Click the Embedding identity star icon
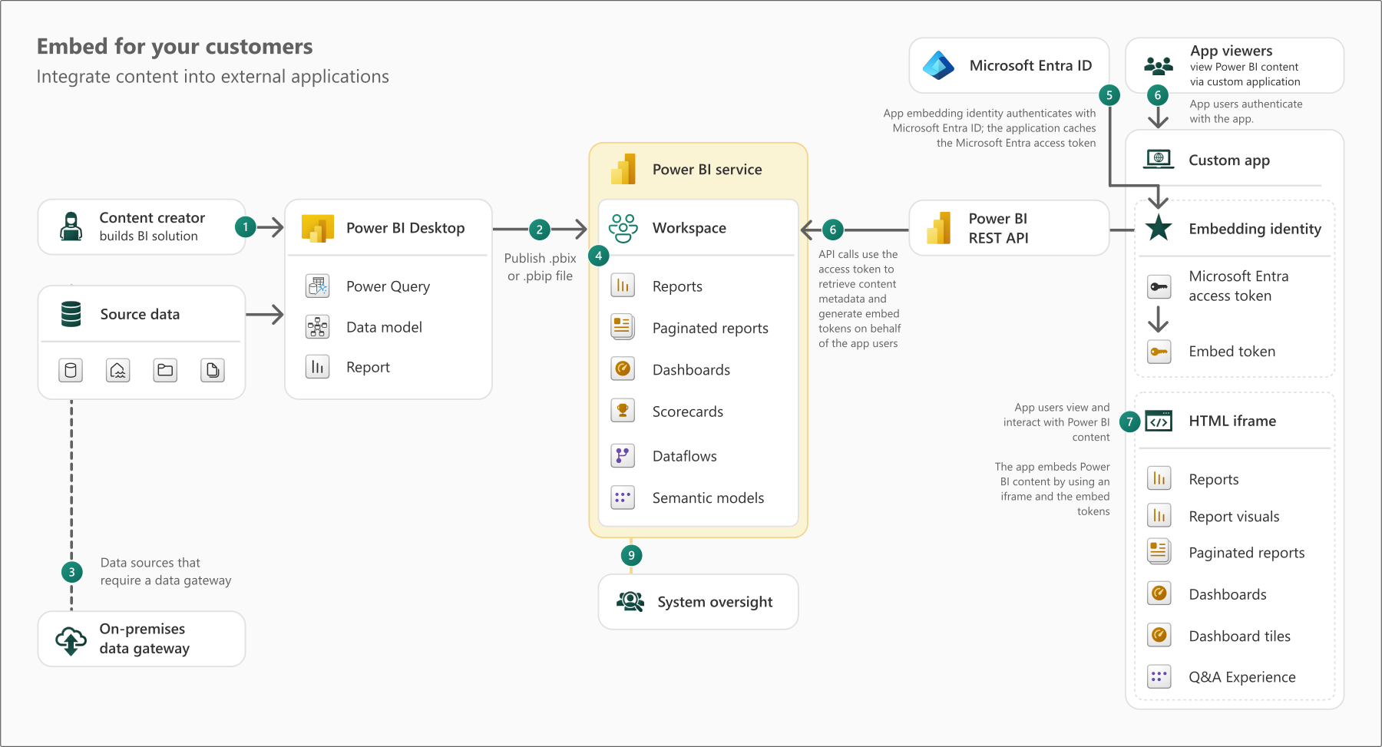Viewport: 1382px width, 747px height. tap(1159, 228)
